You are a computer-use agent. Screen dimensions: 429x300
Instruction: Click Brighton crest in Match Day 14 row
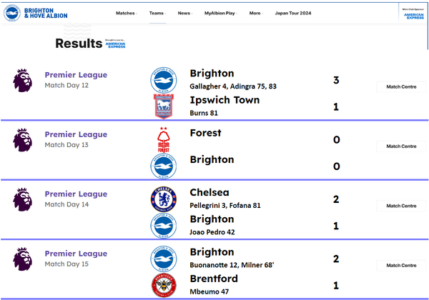tap(164, 226)
